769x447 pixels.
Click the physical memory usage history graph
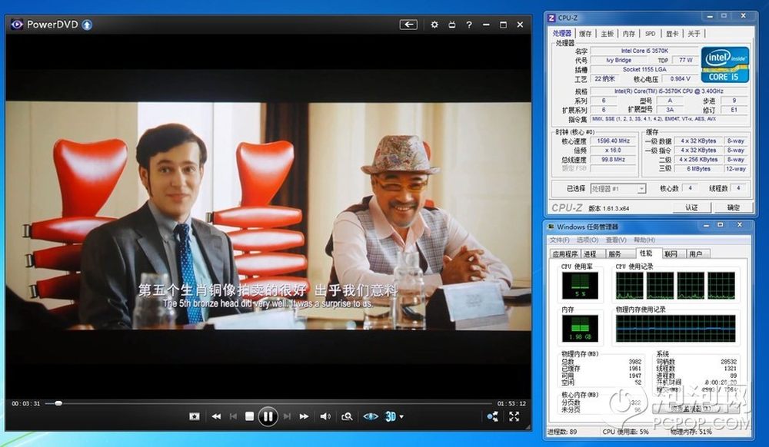pyautogui.click(x=675, y=328)
